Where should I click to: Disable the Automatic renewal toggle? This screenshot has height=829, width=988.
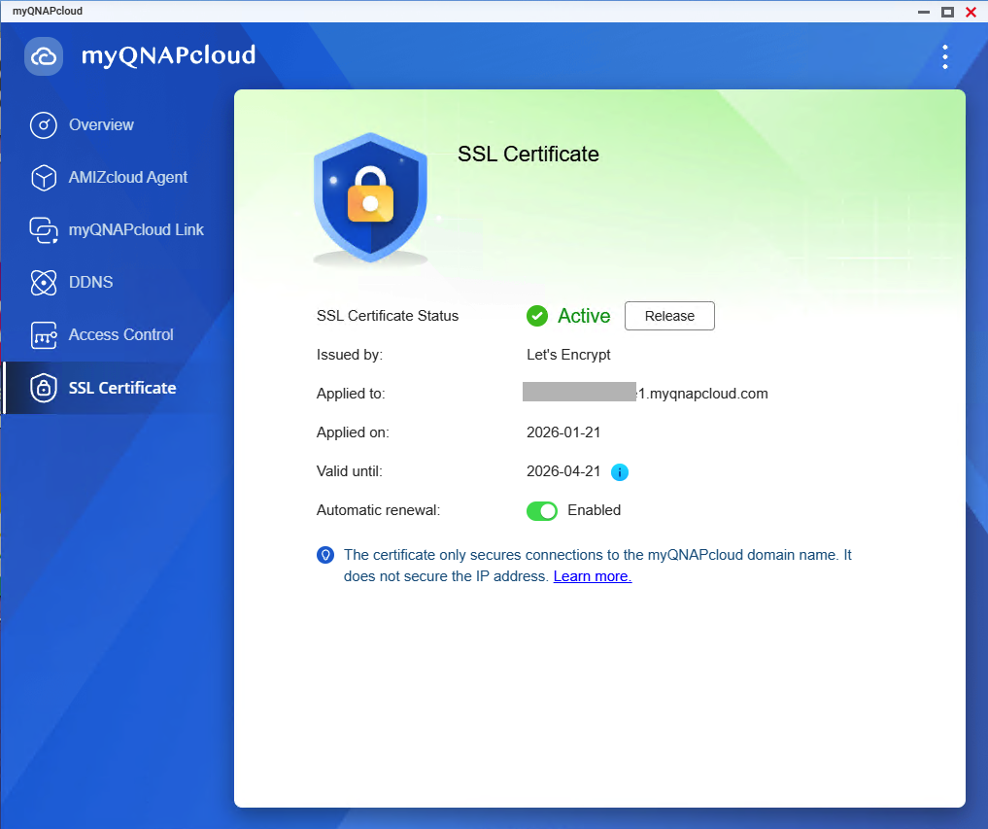pyautogui.click(x=542, y=510)
